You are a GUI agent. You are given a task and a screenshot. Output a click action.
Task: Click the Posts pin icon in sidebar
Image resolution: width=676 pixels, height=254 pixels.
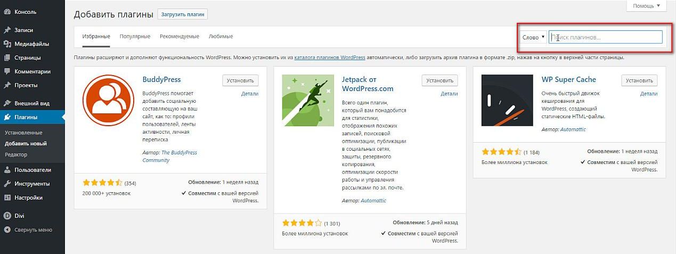pyautogui.click(x=7, y=30)
